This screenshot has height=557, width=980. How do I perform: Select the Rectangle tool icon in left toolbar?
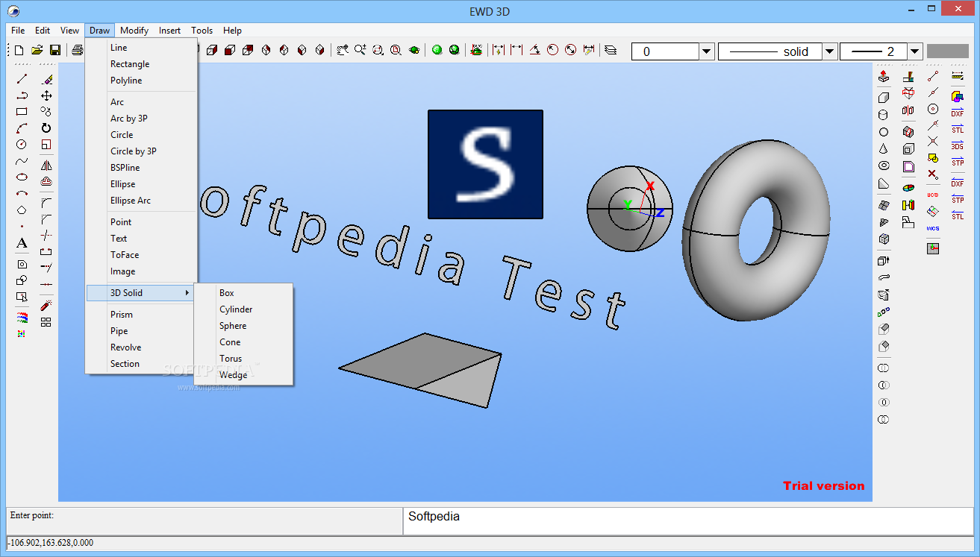click(22, 112)
